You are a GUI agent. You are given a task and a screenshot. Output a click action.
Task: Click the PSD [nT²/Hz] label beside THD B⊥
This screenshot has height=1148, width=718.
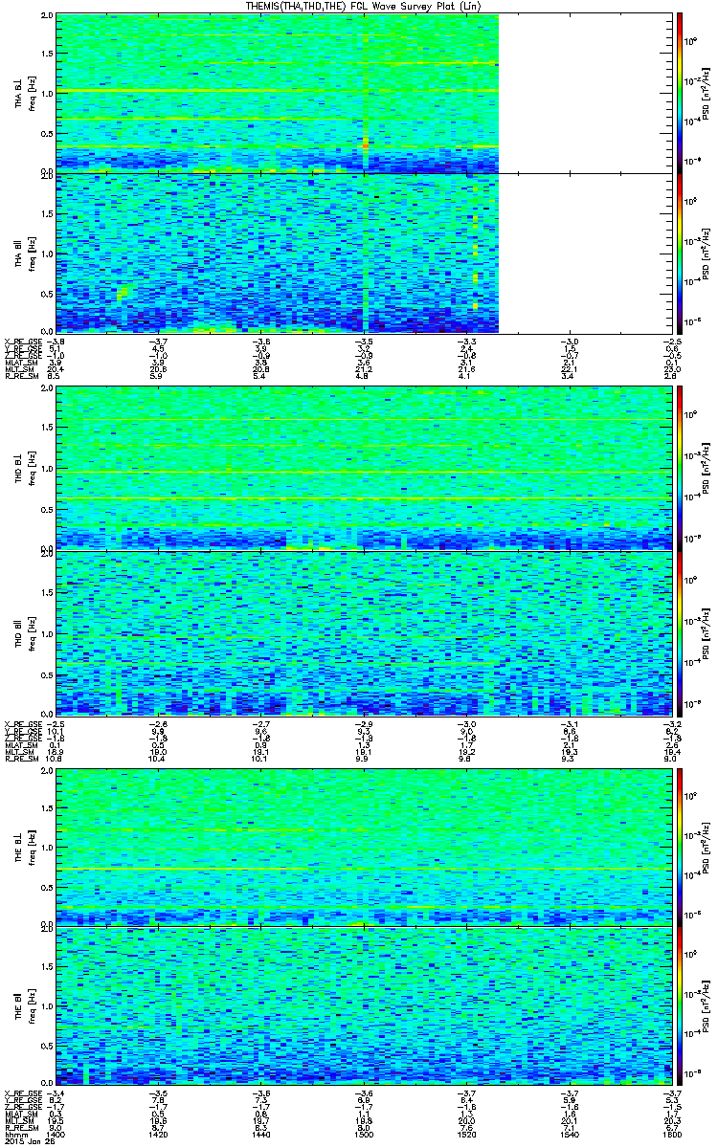click(706, 469)
